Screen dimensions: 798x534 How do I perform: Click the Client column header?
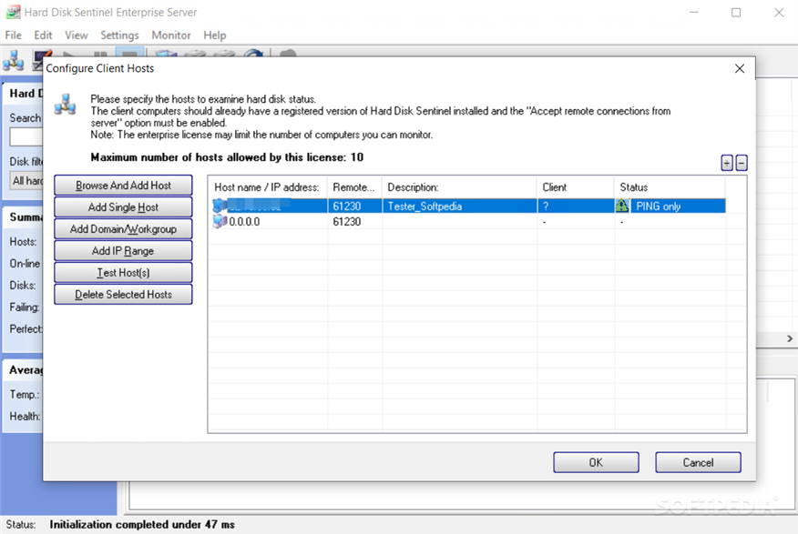576,187
